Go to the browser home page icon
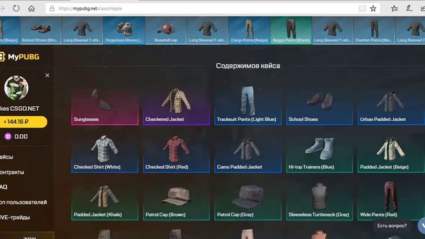This screenshot has height=239, width=425. (x=31, y=9)
